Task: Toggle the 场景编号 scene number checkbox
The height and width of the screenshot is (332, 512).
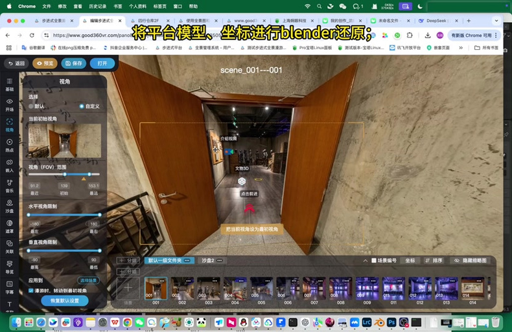Action: (374, 260)
